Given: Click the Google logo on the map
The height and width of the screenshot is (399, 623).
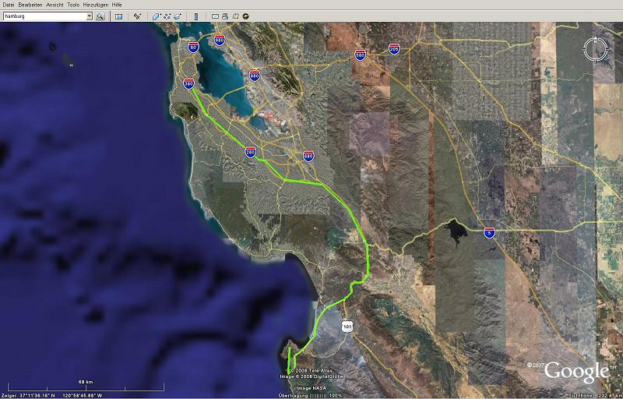Looking at the screenshot, I should [x=576, y=371].
